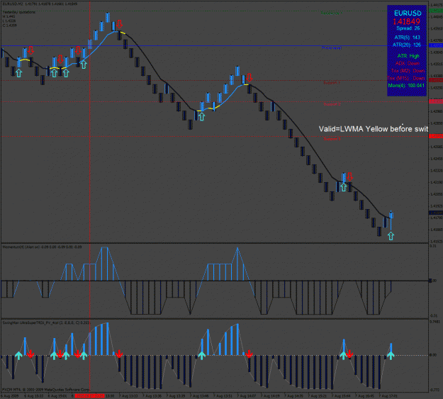Click the 'Support 2' line label
Screen dimensions: 443x399
(332, 104)
